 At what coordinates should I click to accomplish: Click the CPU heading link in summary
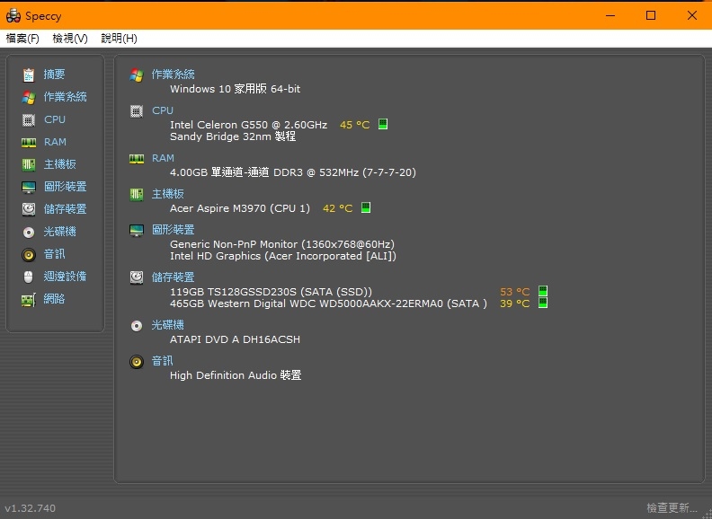(x=163, y=110)
